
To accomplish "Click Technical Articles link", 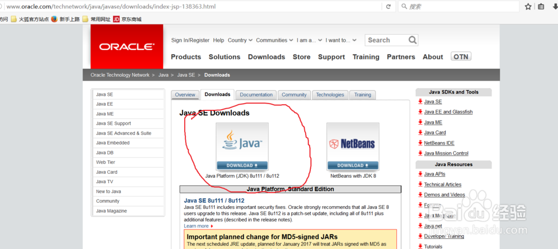I will click(442, 185).
